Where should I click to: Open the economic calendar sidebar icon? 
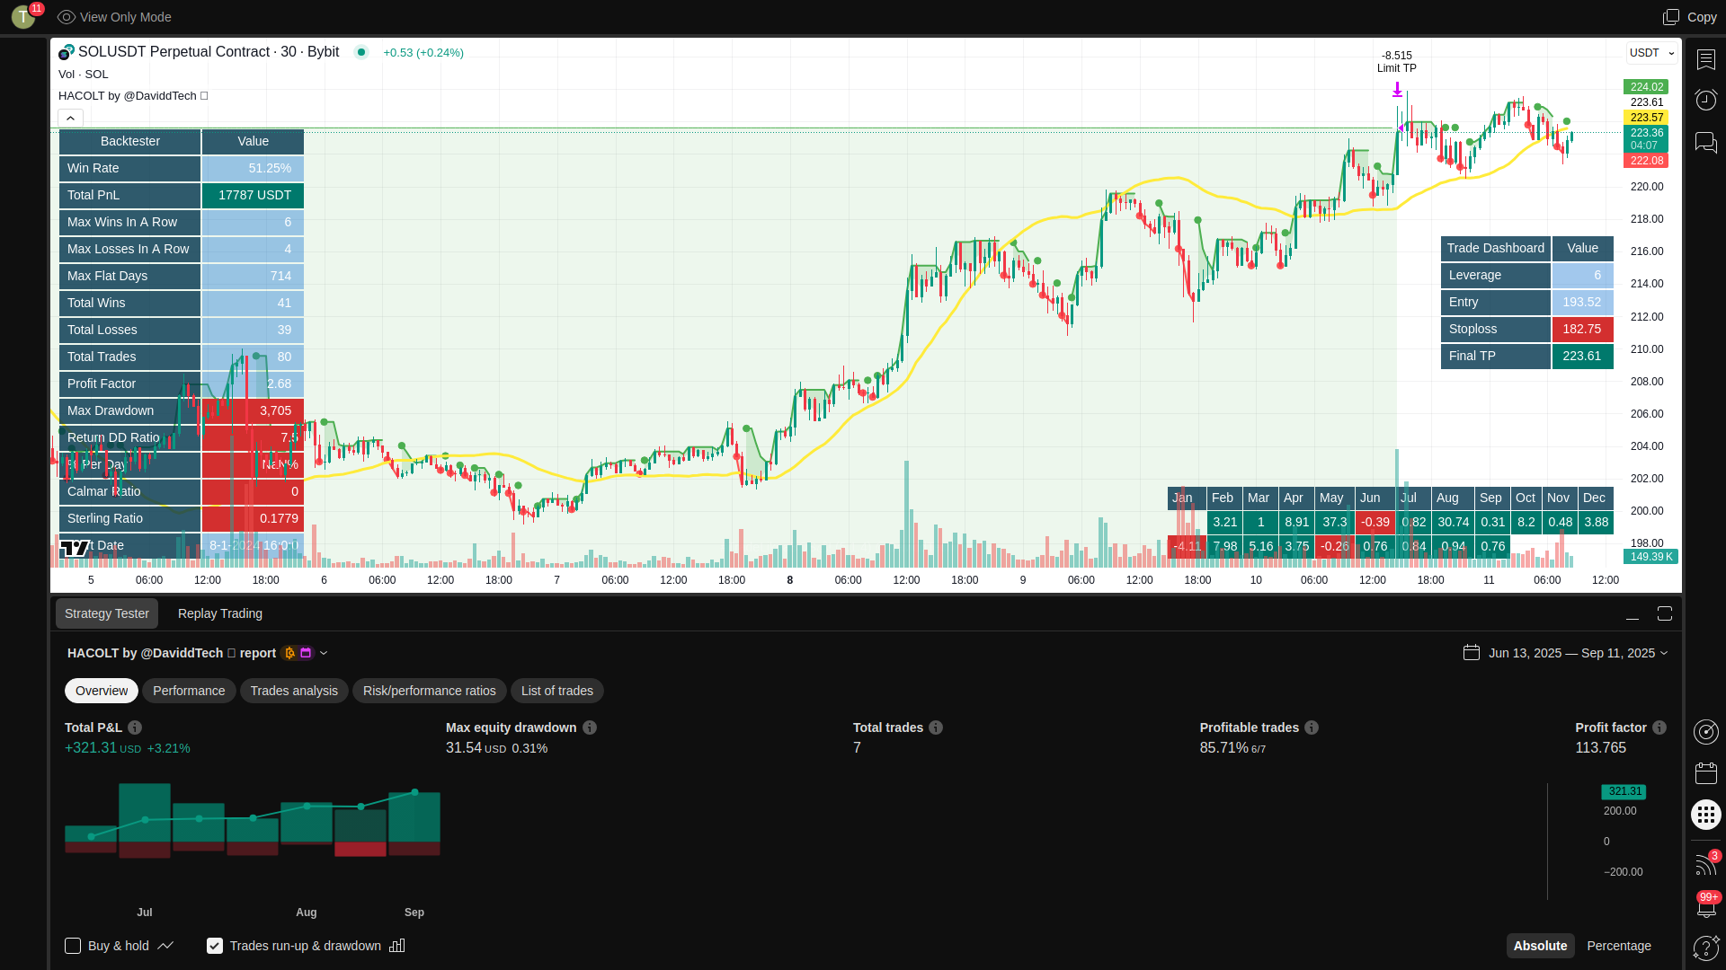click(1705, 773)
